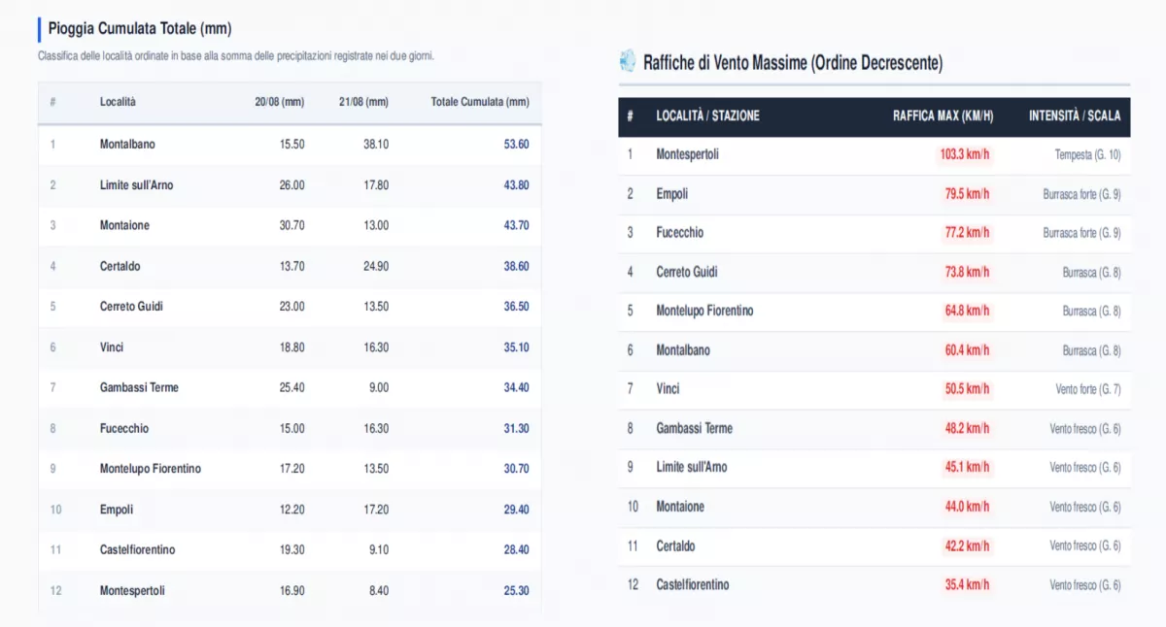Click the 20/08 (mm) column header
Image resolution: width=1166 pixels, height=627 pixels.
coord(279,102)
